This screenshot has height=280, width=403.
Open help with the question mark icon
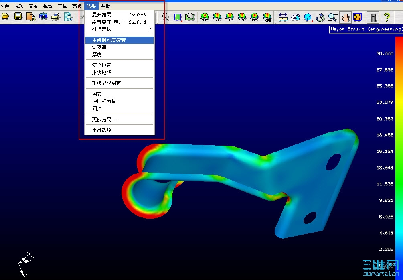click(x=387, y=17)
